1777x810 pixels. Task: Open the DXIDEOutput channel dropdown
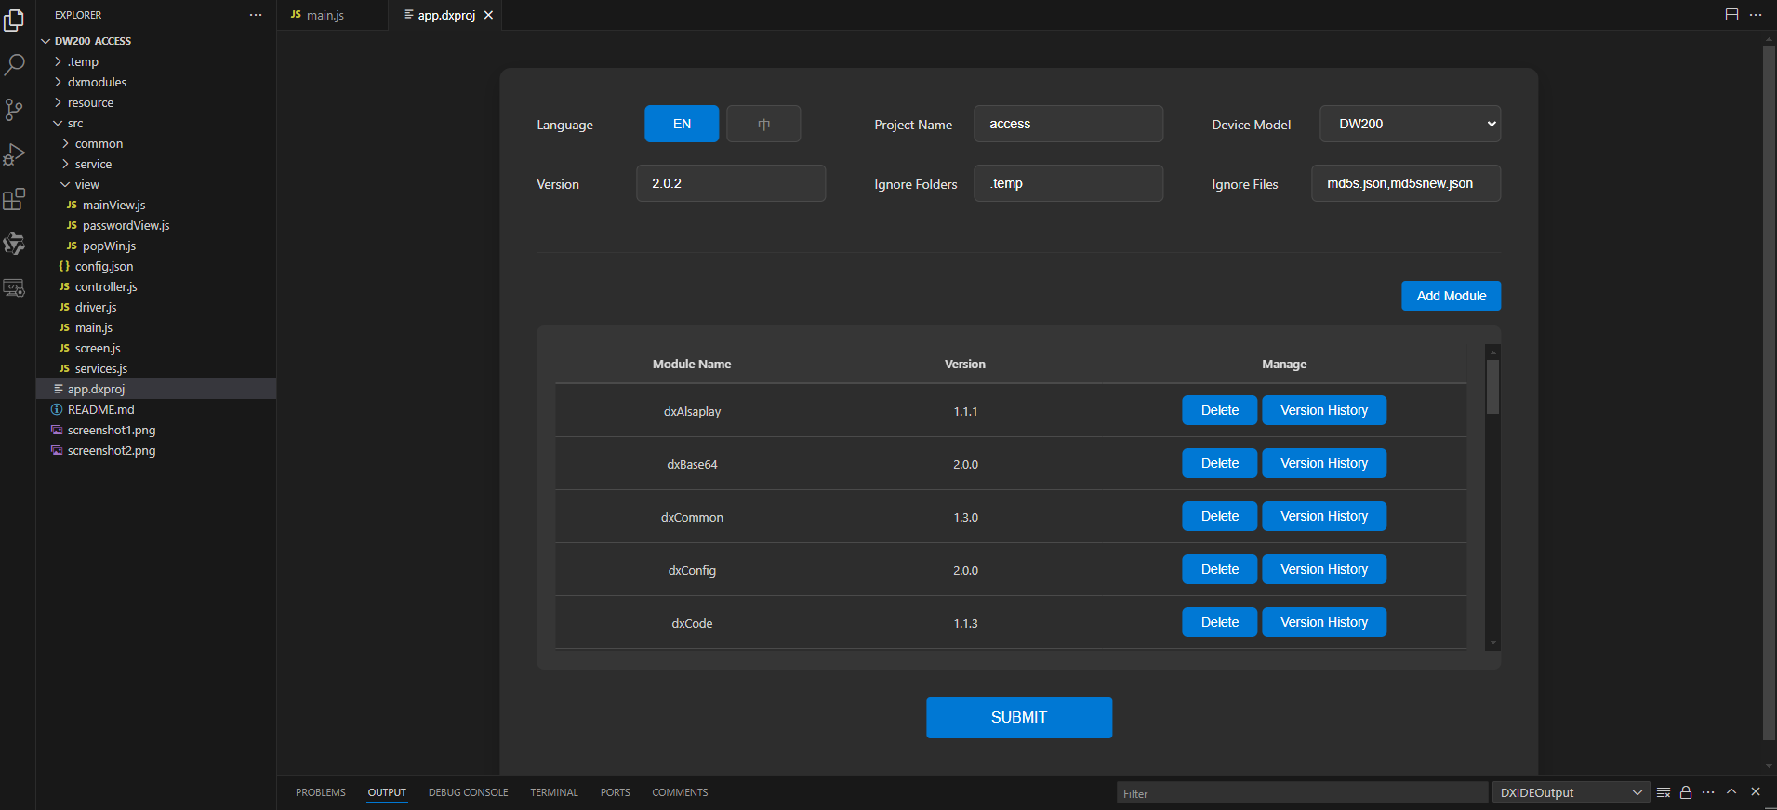click(x=1571, y=792)
